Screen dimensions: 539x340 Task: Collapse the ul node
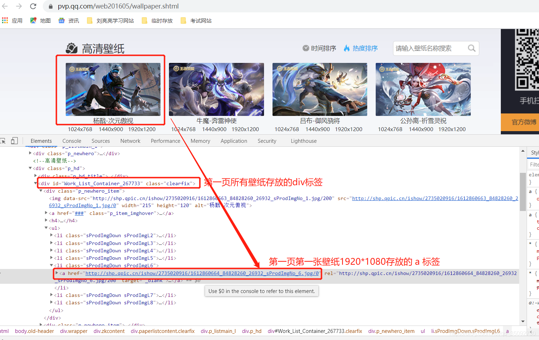point(46,228)
